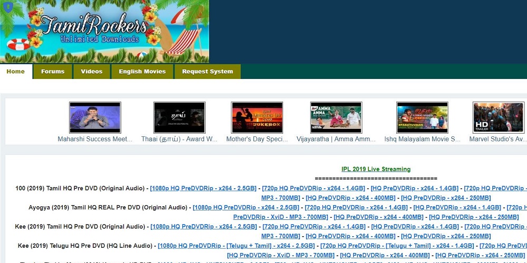527x263 pixels.
Task: Open the IPL 2019 Live Streaming link
Action: pyautogui.click(x=376, y=169)
